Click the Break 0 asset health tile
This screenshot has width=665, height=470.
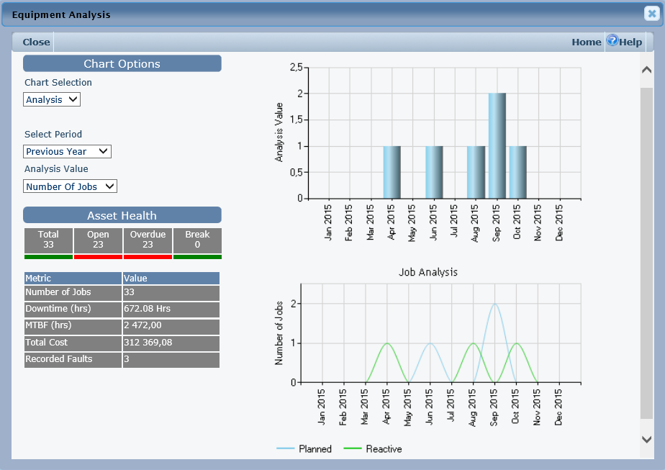(197, 240)
